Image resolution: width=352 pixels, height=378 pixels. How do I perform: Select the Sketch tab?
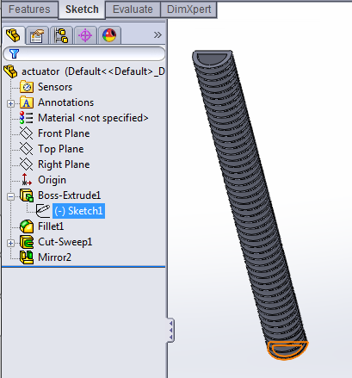coord(82,9)
